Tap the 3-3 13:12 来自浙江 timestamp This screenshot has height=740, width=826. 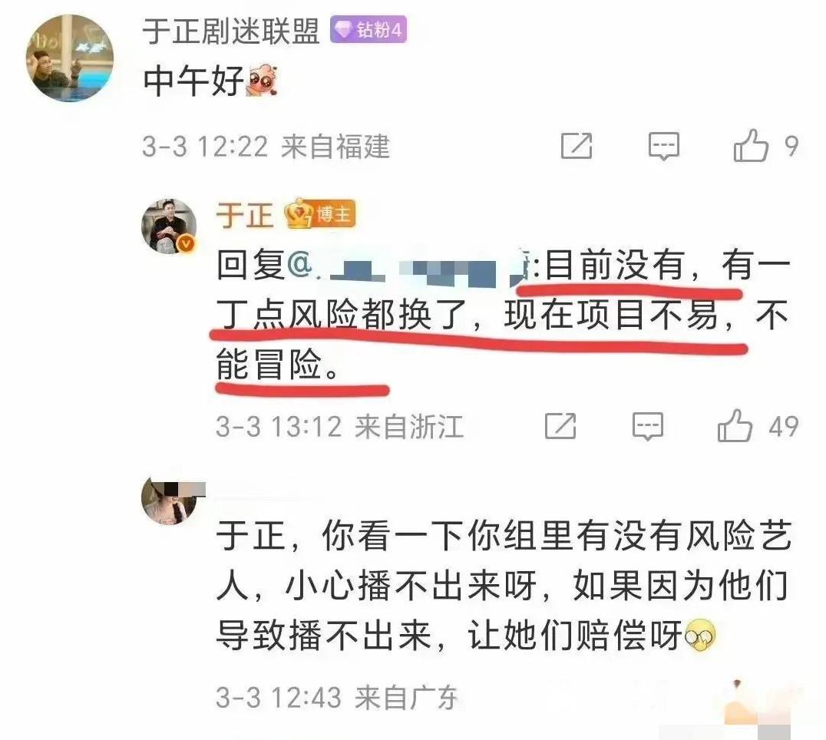pos(340,427)
